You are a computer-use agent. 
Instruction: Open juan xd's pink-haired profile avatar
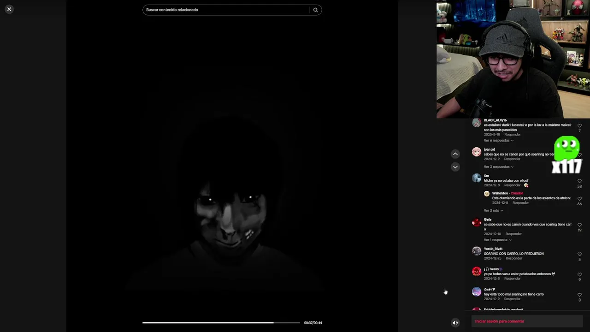[x=477, y=152]
